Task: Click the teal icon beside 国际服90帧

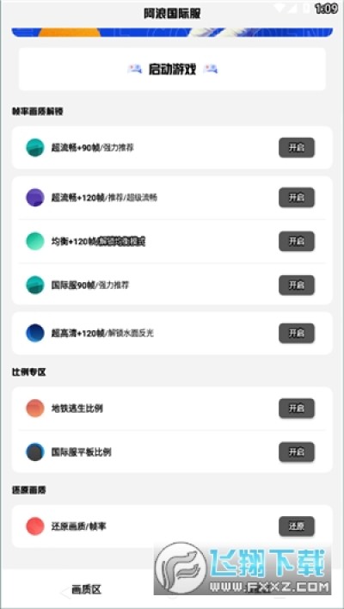Action: [35, 285]
